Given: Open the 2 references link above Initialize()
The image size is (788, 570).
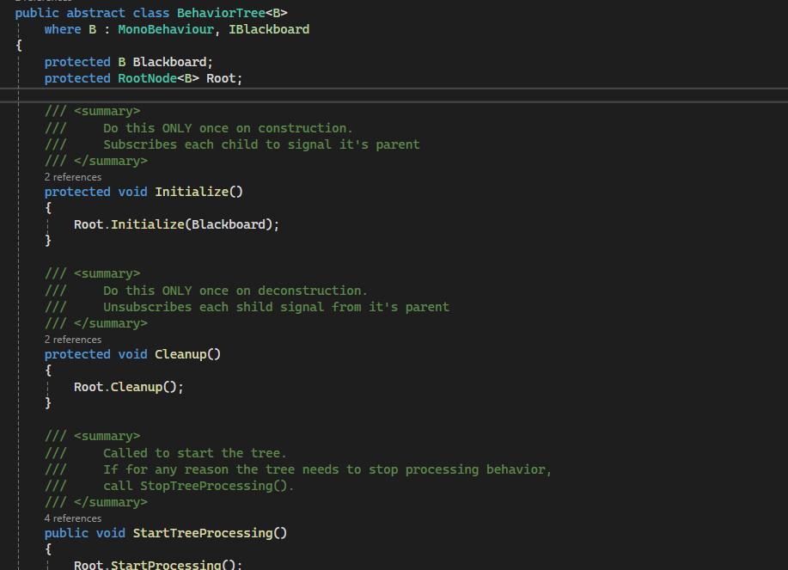Looking at the screenshot, I should click(73, 177).
